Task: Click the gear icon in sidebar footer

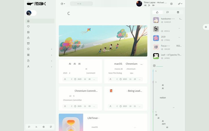Action: click(44, 127)
